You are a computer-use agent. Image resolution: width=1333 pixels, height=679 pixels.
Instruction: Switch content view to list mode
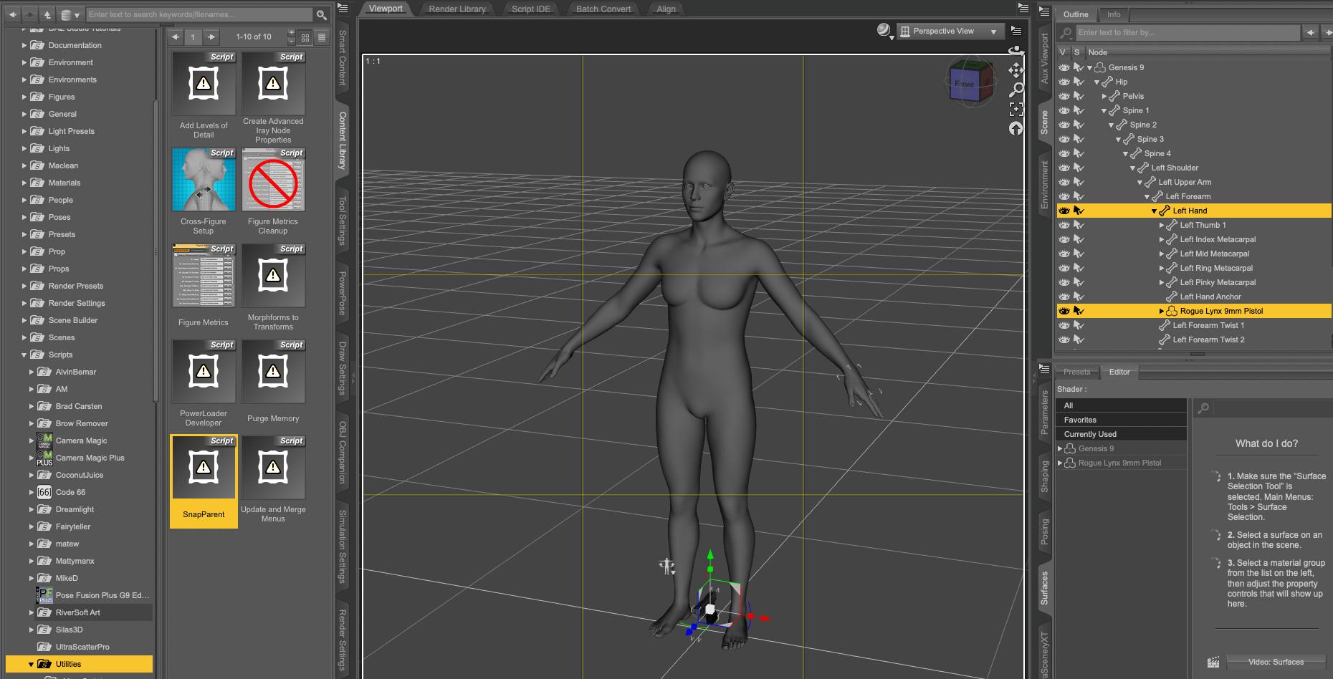coord(322,37)
